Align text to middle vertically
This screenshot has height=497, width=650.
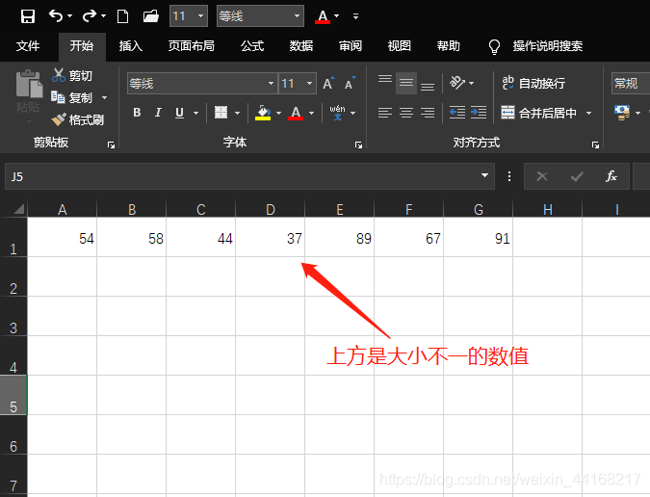tap(406, 83)
